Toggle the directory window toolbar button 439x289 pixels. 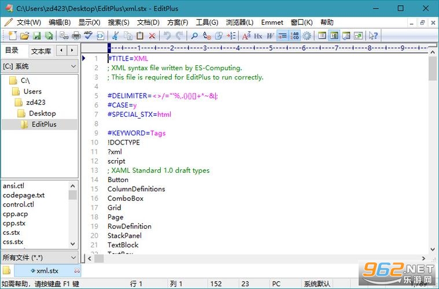334,35
